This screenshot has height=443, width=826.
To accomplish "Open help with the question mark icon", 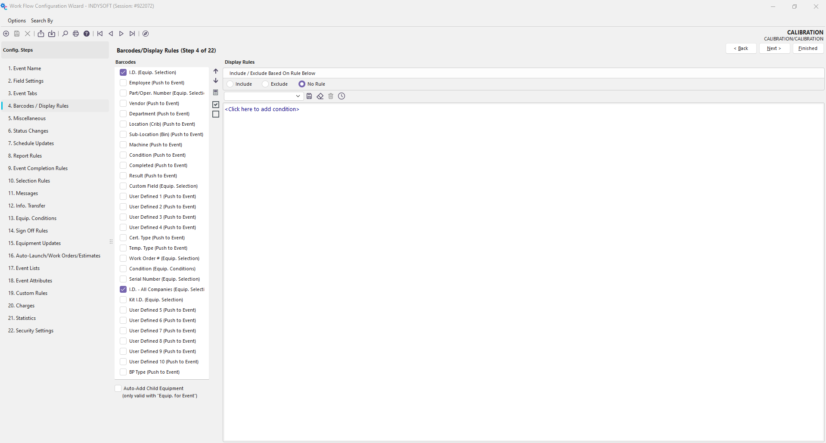I will (87, 34).
